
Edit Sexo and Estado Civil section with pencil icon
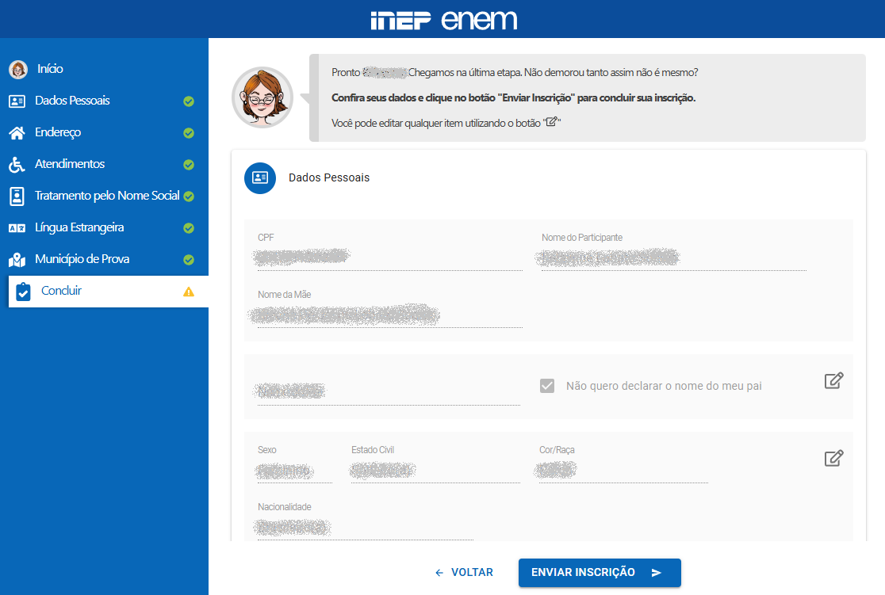coord(833,458)
